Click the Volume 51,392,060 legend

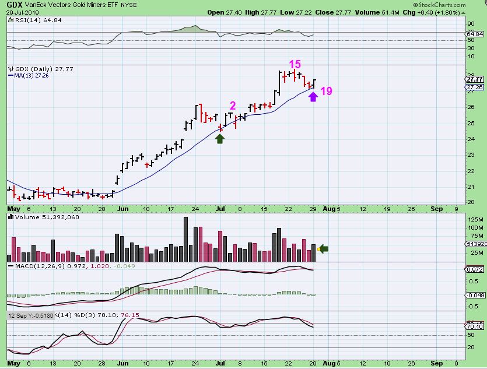[47, 217]
